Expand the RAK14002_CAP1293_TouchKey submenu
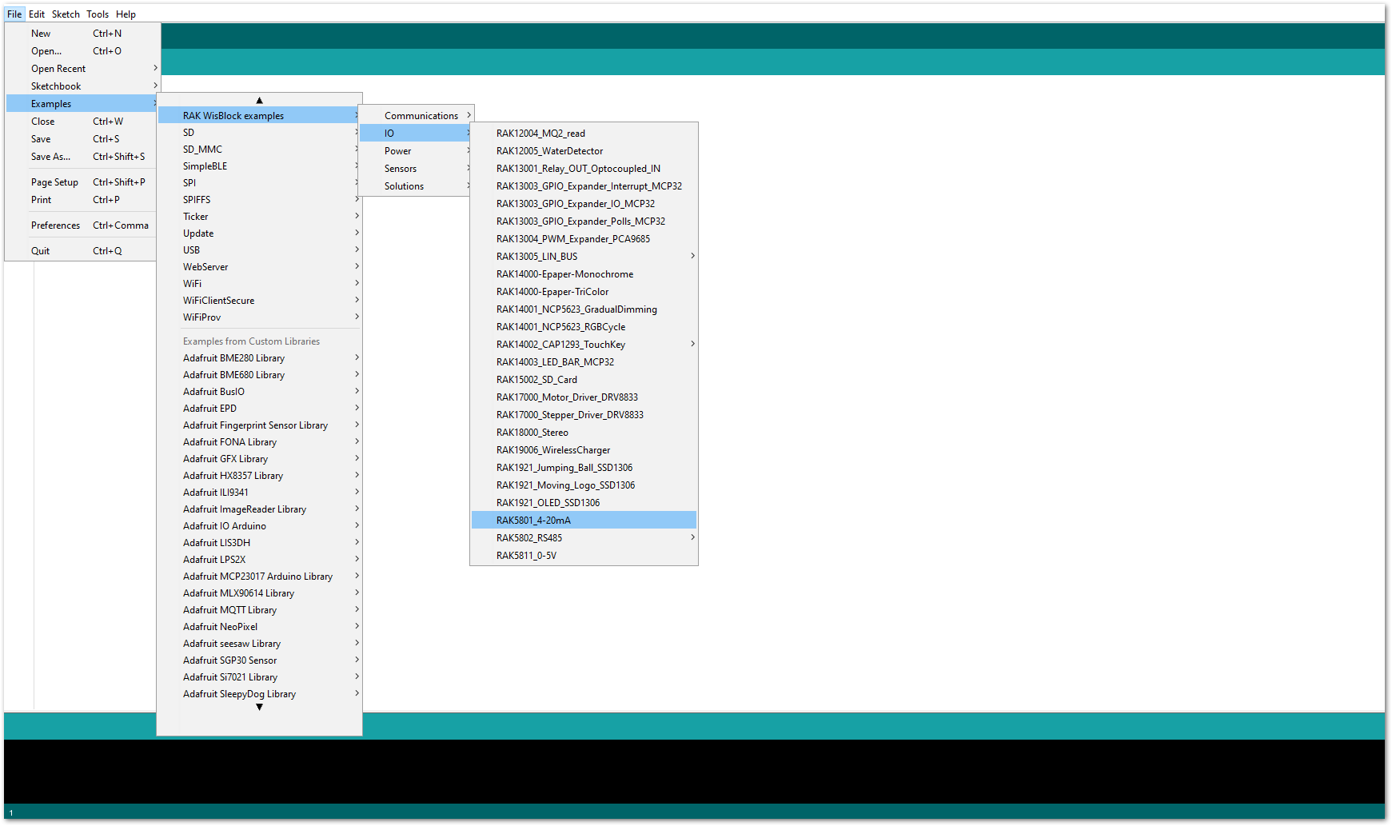1392x826 pixels. tap(584, 345)
